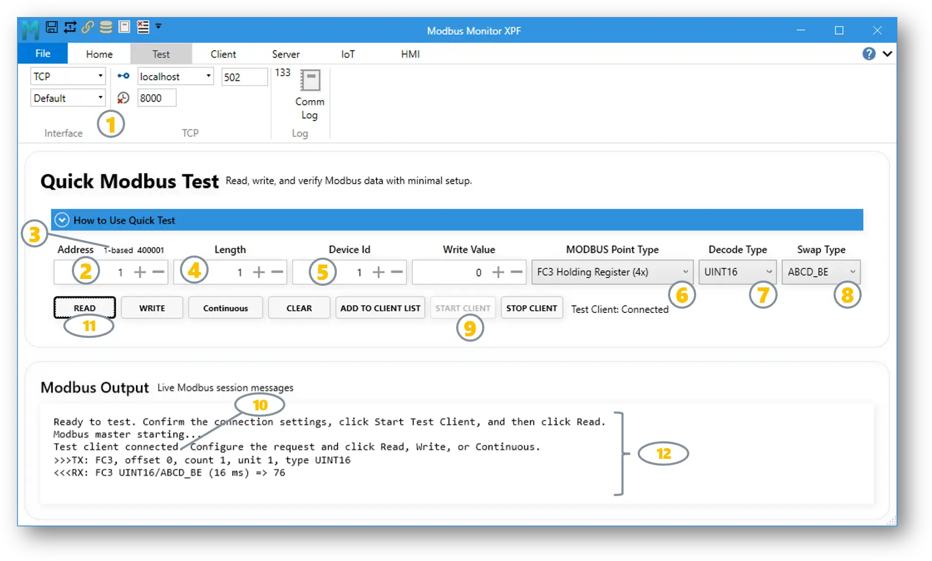Click the notebook log icon in title bar
932x561 pixels.
[x=124, y=27]
